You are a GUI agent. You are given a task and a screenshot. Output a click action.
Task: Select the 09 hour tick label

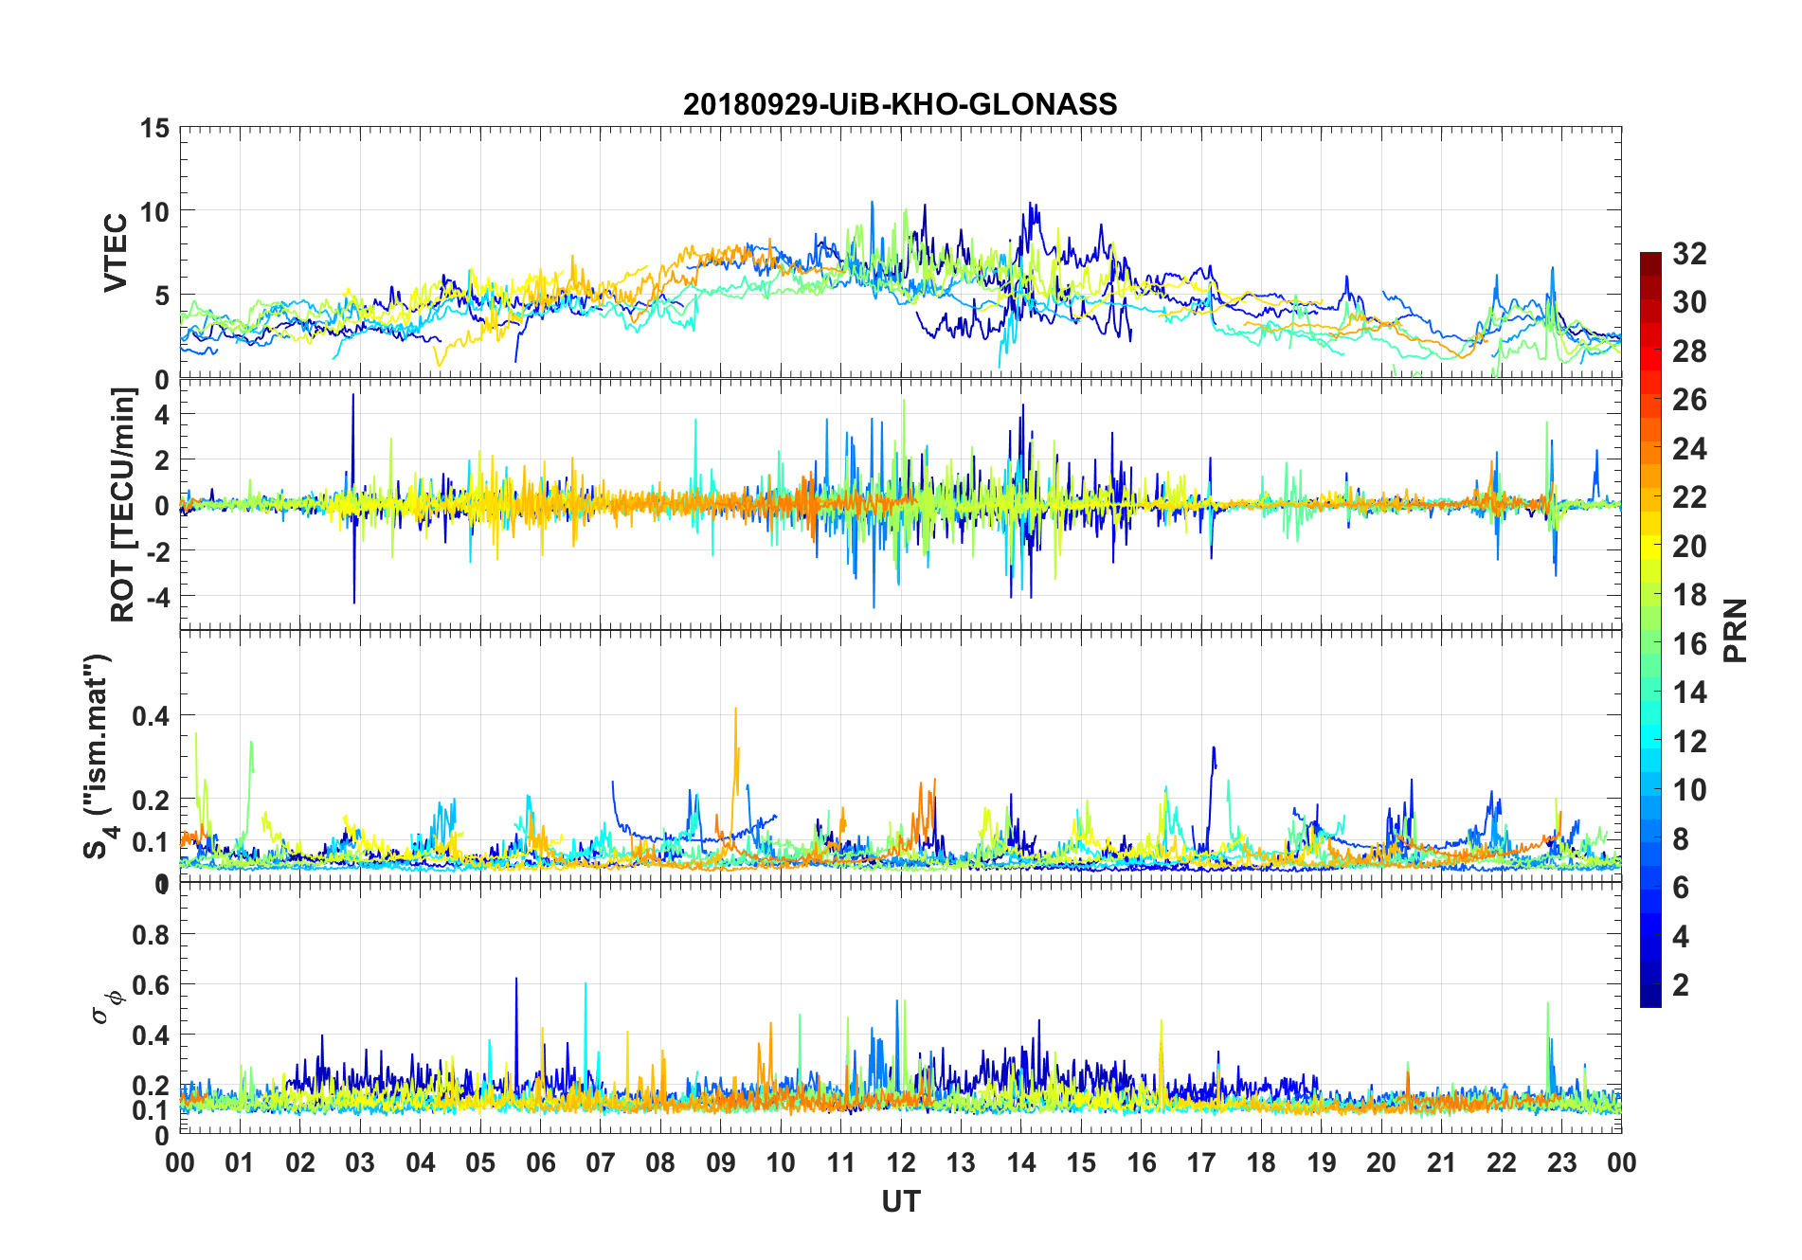tap(721, 1162)
